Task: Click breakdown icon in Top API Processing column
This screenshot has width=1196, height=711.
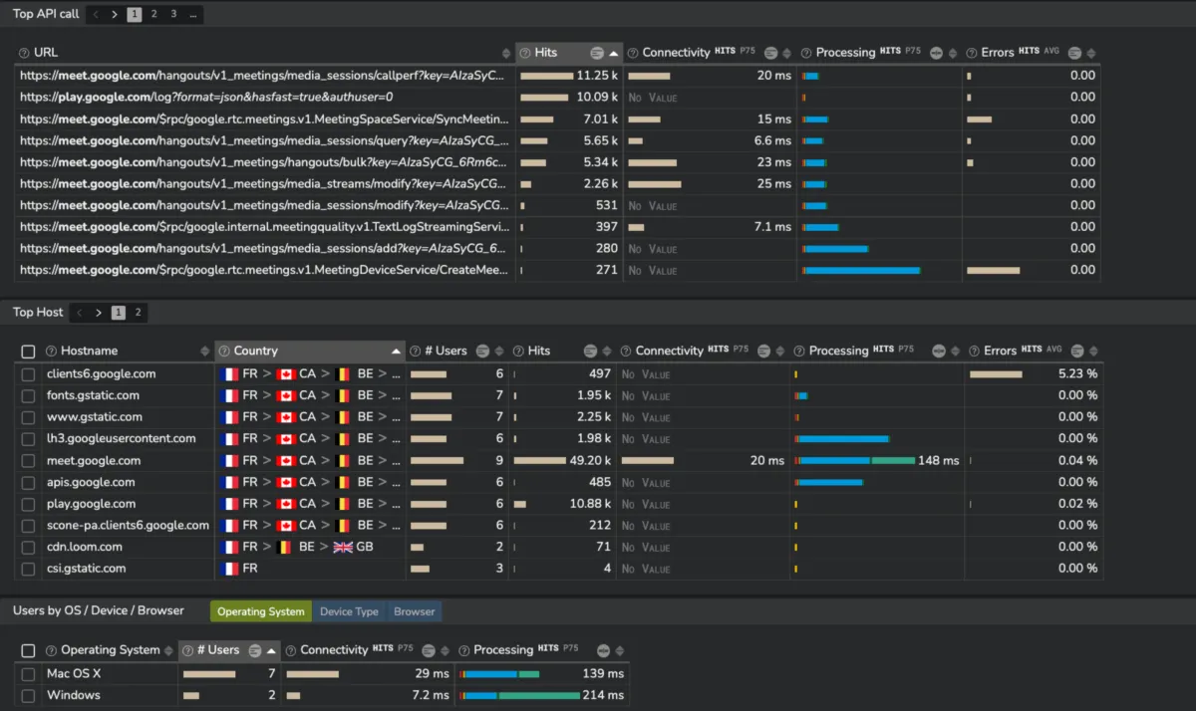Action: click(936, 53)
